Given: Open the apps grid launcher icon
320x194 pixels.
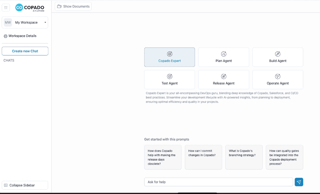Looking at the screenshot, I should click(6, 7).
